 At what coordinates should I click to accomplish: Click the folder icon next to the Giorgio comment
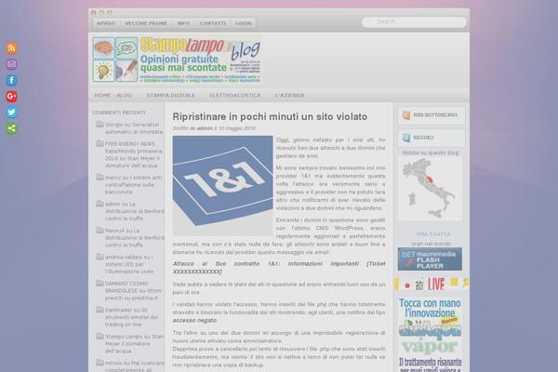[100, 125]
